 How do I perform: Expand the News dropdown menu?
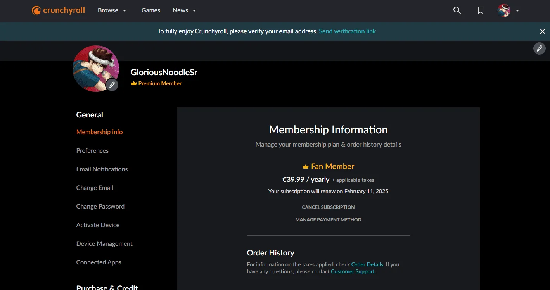184,10
